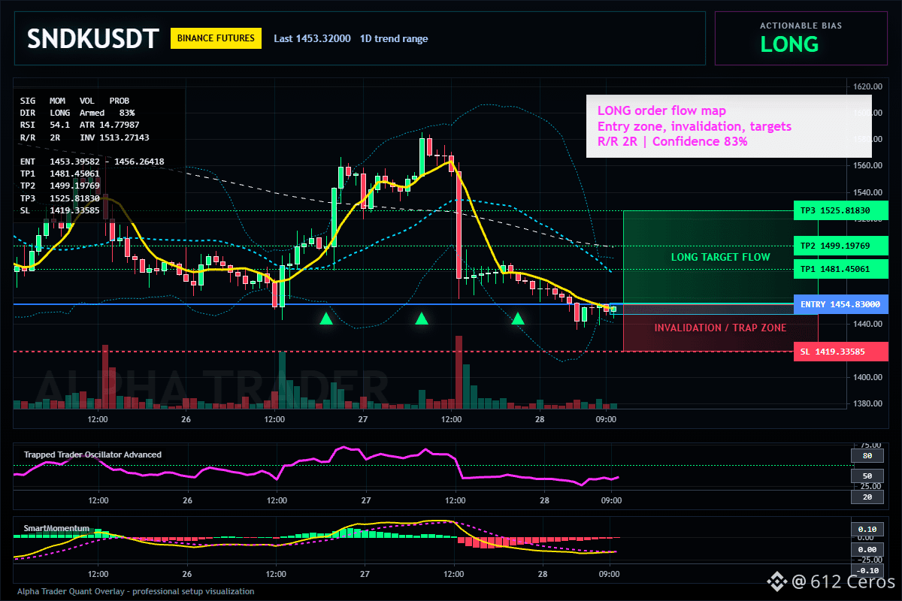
Task: Click the SL 1419.33585 row in stats panel
Action: click(x=60, y=210)
